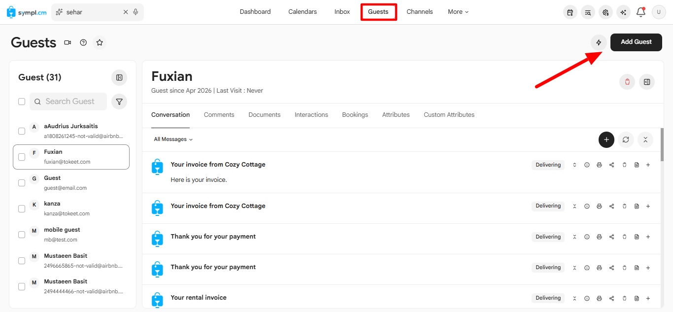The height and width of the screenshot is (312, 673).
Task: Open document icon on first Cozy Cottage invoice
Action: pyautogui.click(x=637, y=165)
